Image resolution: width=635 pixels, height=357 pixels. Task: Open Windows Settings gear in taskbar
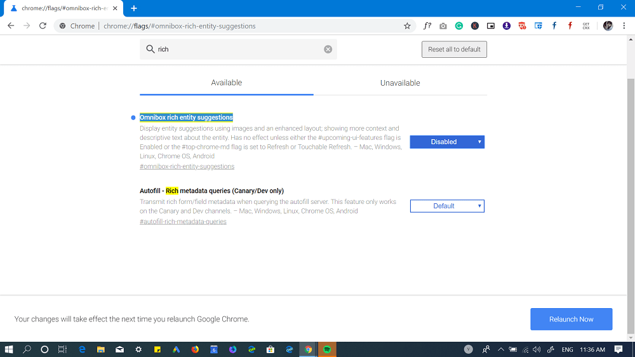click(138, 349)
